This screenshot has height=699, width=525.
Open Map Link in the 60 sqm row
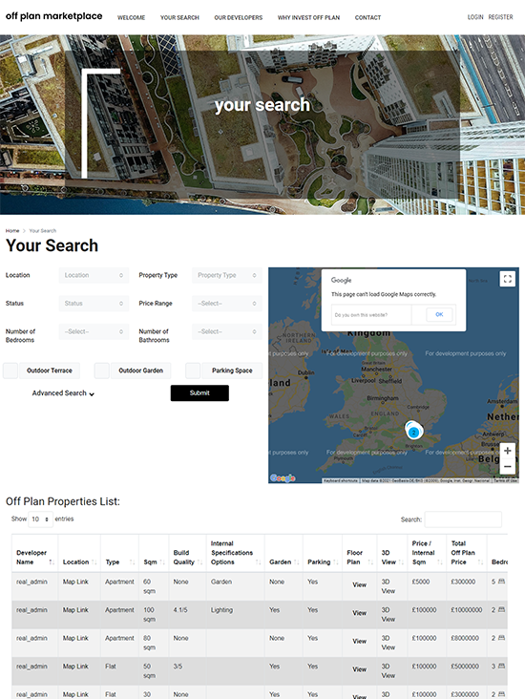tap(75, 582)
